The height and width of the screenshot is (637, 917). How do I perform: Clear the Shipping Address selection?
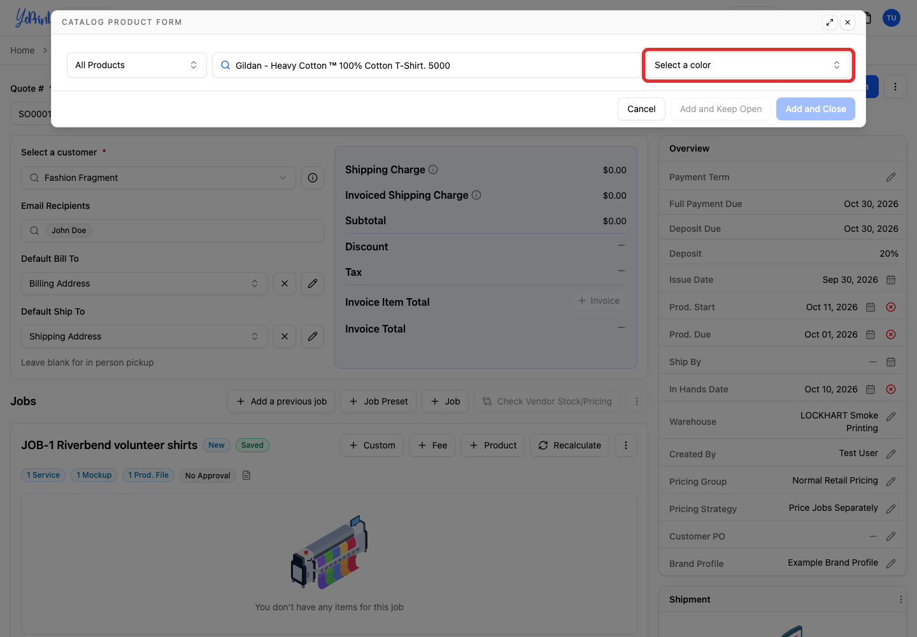(285, 336)
